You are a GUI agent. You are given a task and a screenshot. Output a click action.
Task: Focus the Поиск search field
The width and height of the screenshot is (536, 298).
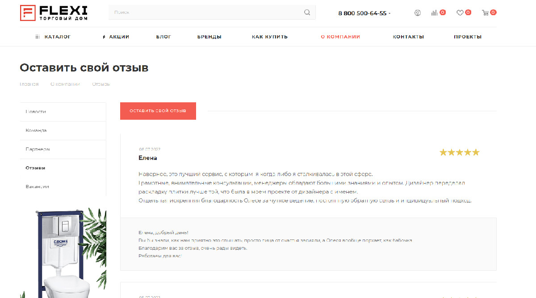(212, 13)
